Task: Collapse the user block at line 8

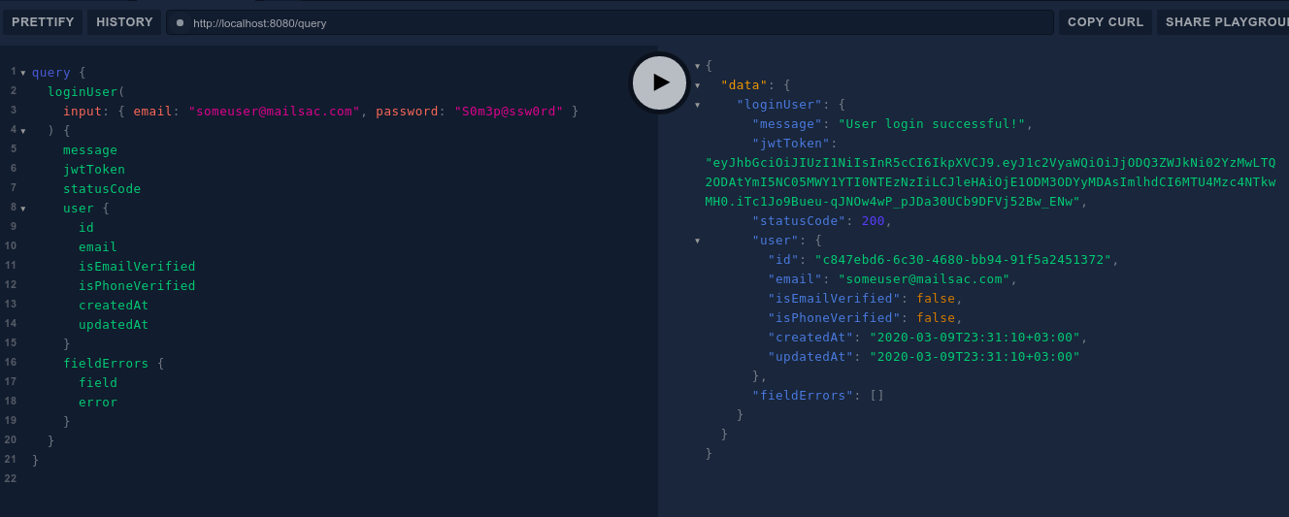Action: point(23,209)
